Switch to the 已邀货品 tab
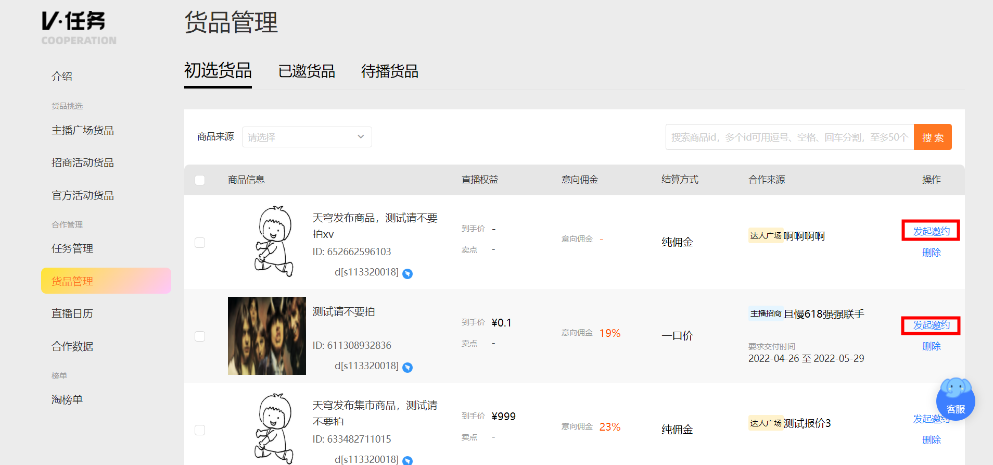This screenshot has height=465, width=993. (x=307, y=71)
